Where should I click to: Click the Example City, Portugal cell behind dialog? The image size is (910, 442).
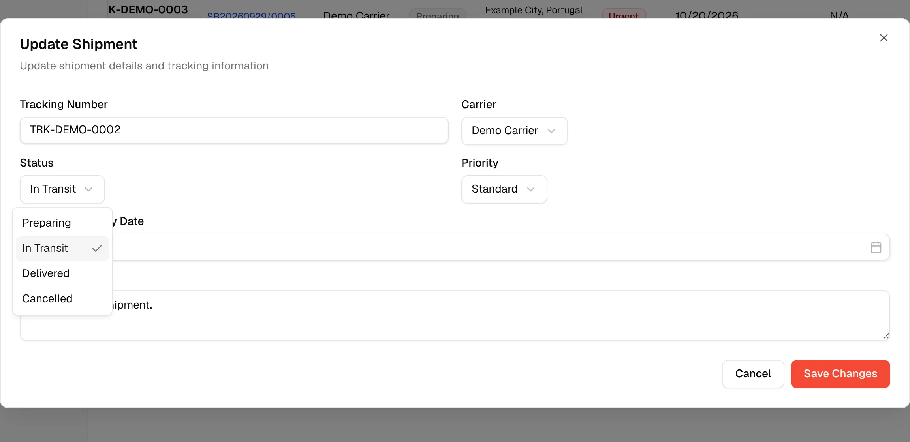[x=534, y=10]
